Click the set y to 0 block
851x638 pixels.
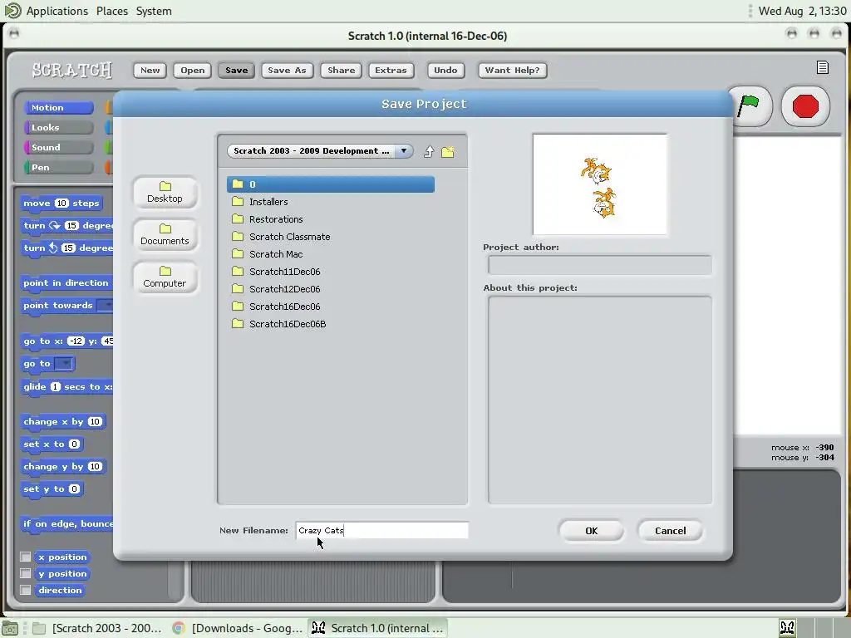pyautogui.click(x=52, y=488)
